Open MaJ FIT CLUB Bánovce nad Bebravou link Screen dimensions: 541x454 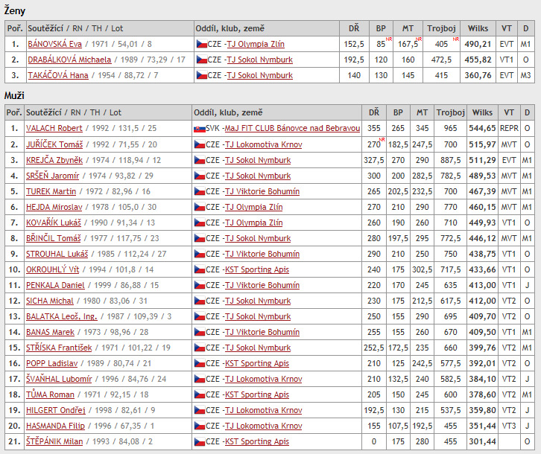[292, 128]
